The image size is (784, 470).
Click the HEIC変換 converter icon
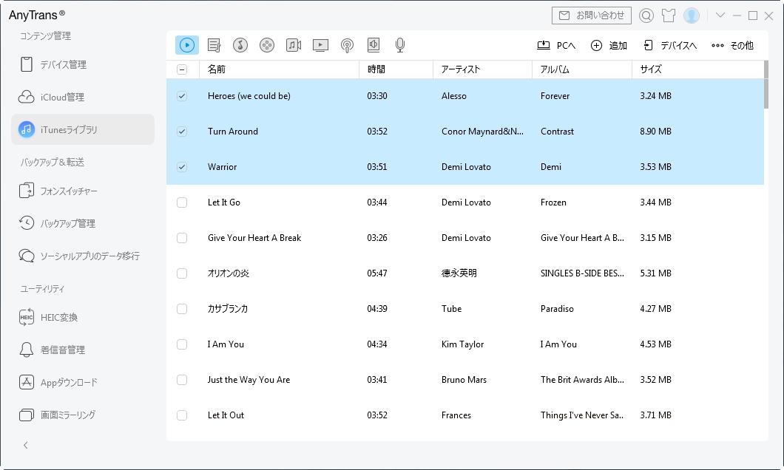click(x=27, y=317)
